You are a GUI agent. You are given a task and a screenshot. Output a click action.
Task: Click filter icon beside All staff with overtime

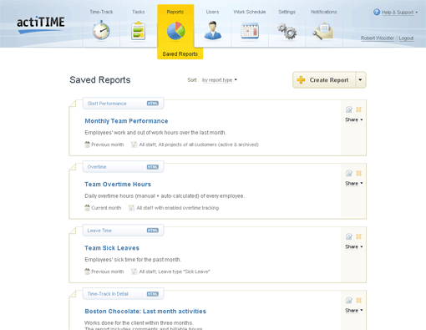coord(131,208)
